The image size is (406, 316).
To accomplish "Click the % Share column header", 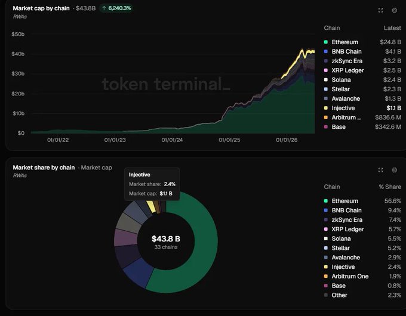I will coord(390,187).
